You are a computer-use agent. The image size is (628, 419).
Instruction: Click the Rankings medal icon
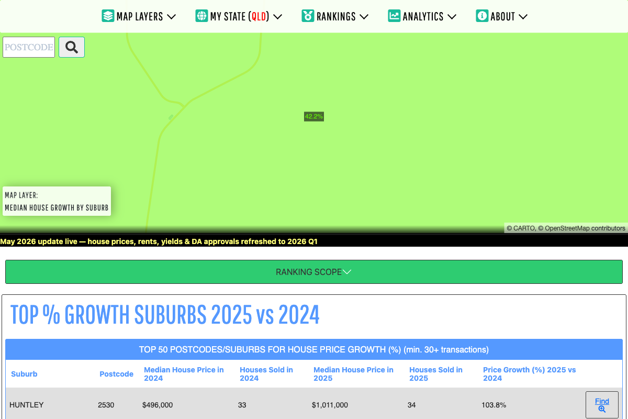[x=308, y=16]
